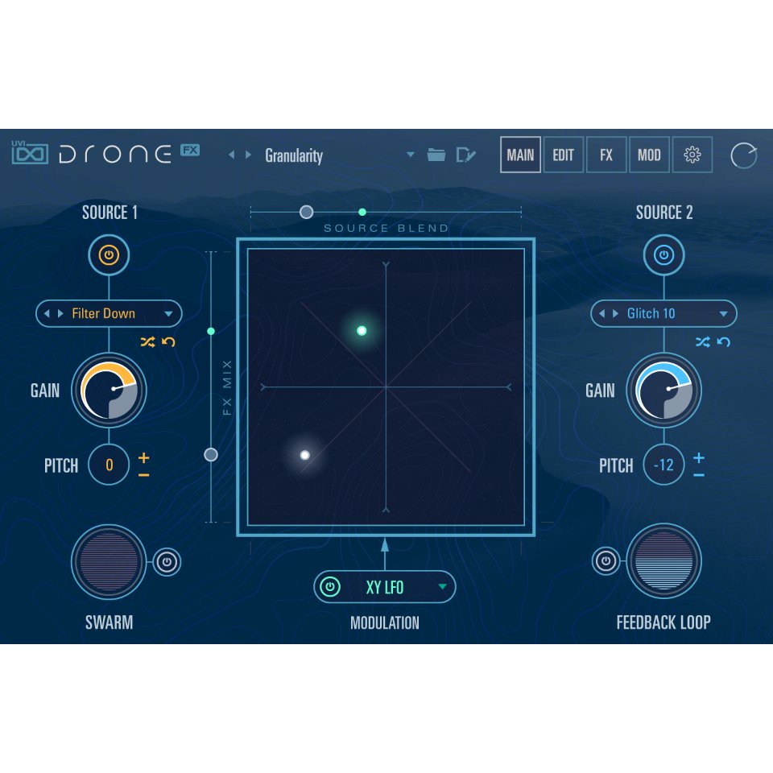Decrease Source 1 pitch with minus
Screen dimensions: 773x773
[143, 475]
